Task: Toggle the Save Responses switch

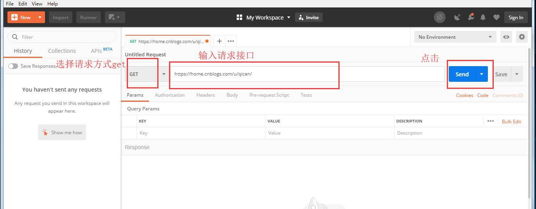Action: click(13, 66)
